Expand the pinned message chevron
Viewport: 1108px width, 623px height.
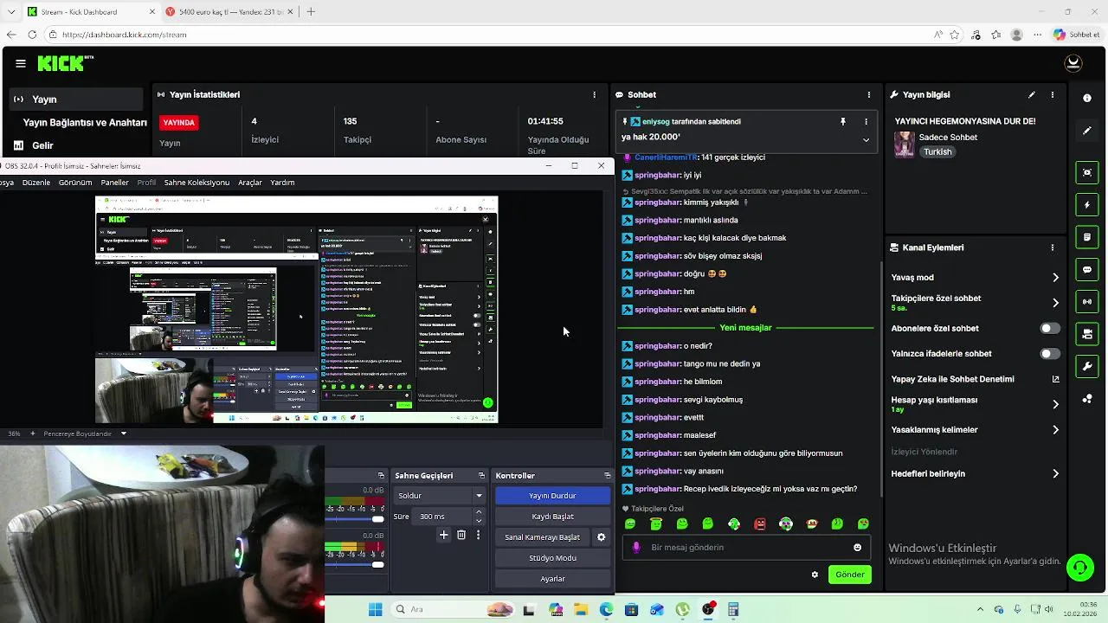[866, 139]
